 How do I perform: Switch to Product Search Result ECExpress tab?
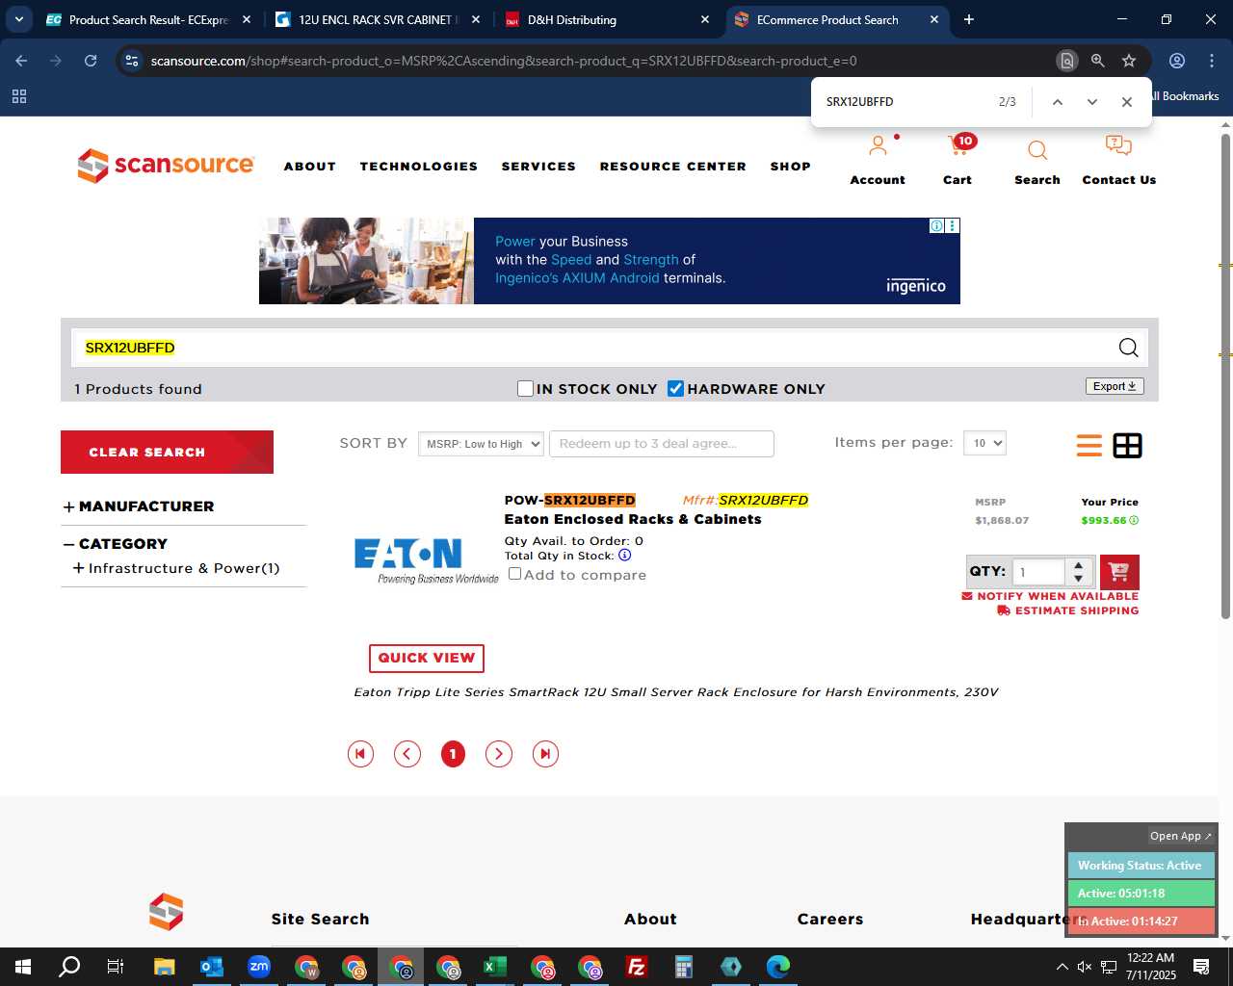coord(149,19)
